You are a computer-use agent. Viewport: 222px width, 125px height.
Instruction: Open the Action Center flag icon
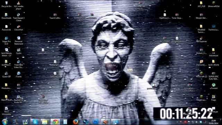[x=189, y=122]
